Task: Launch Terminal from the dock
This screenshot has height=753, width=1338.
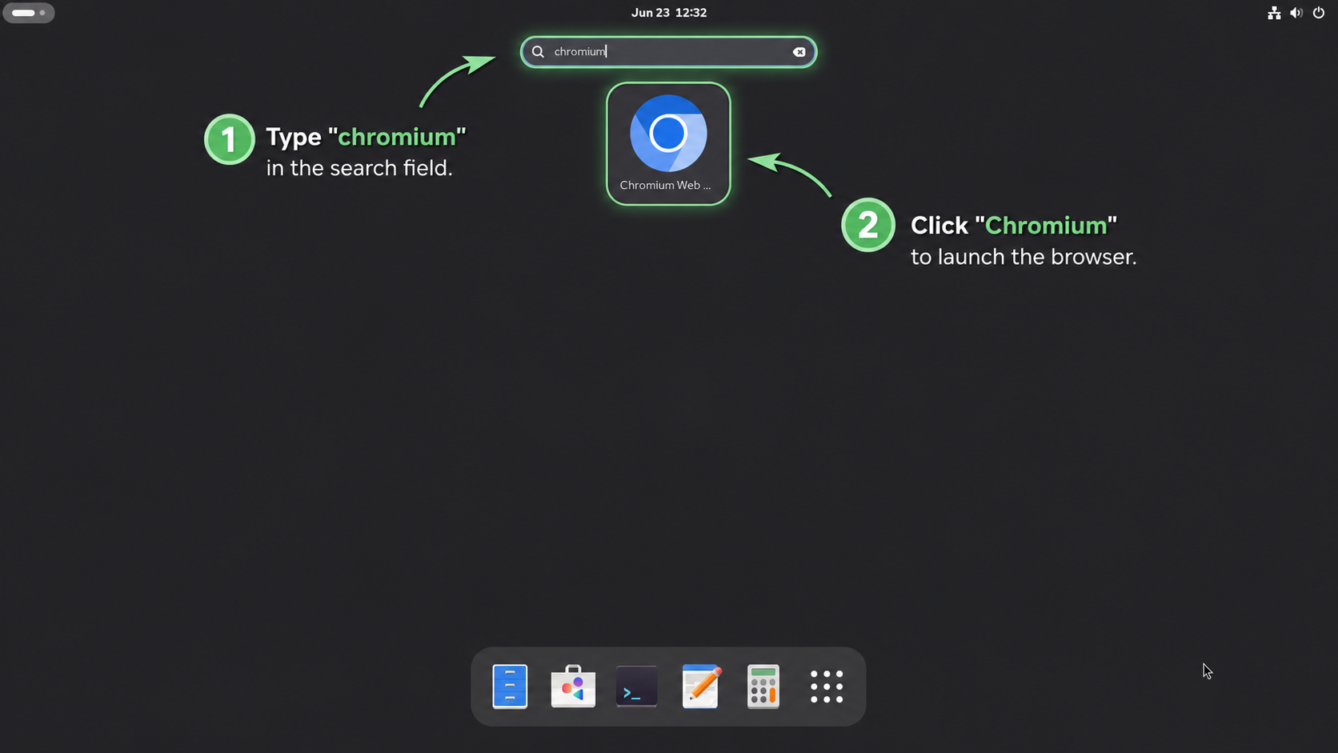Action: 636,687
